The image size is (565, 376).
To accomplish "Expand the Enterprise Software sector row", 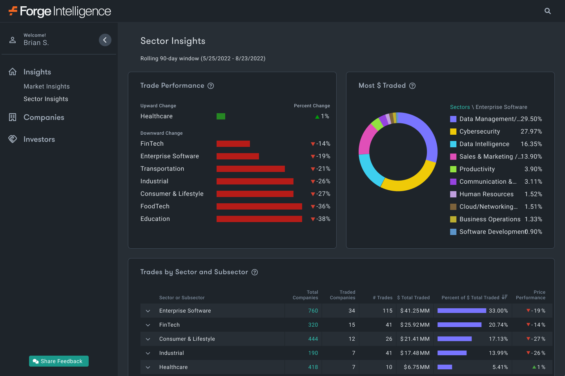I will (148, 311).
